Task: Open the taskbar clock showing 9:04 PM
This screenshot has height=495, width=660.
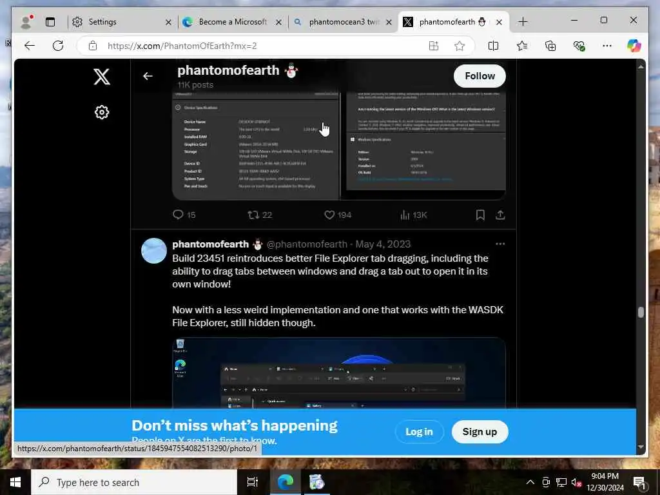Action: pos(605,482)
